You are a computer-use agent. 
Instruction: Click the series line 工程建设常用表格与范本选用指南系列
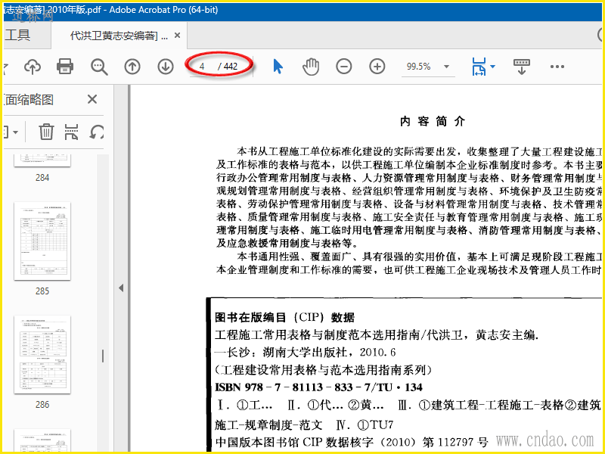tap(324, 370)
